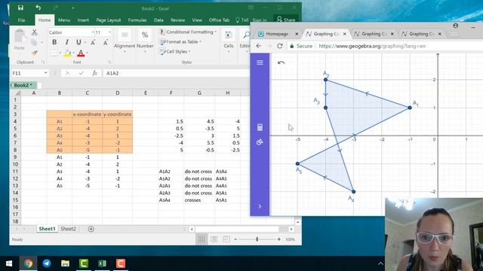Switch to the Page Layout tab

109,20
